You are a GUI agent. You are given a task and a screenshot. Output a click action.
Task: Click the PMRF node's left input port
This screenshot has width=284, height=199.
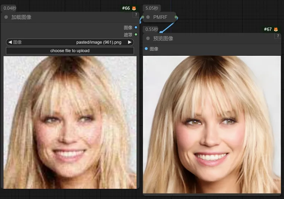pyautogui.click(x=143, y=17)
